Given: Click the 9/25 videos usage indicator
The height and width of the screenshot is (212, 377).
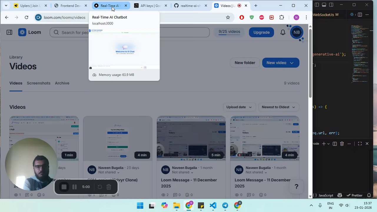Looking at the screenshot, I should 229,32.
